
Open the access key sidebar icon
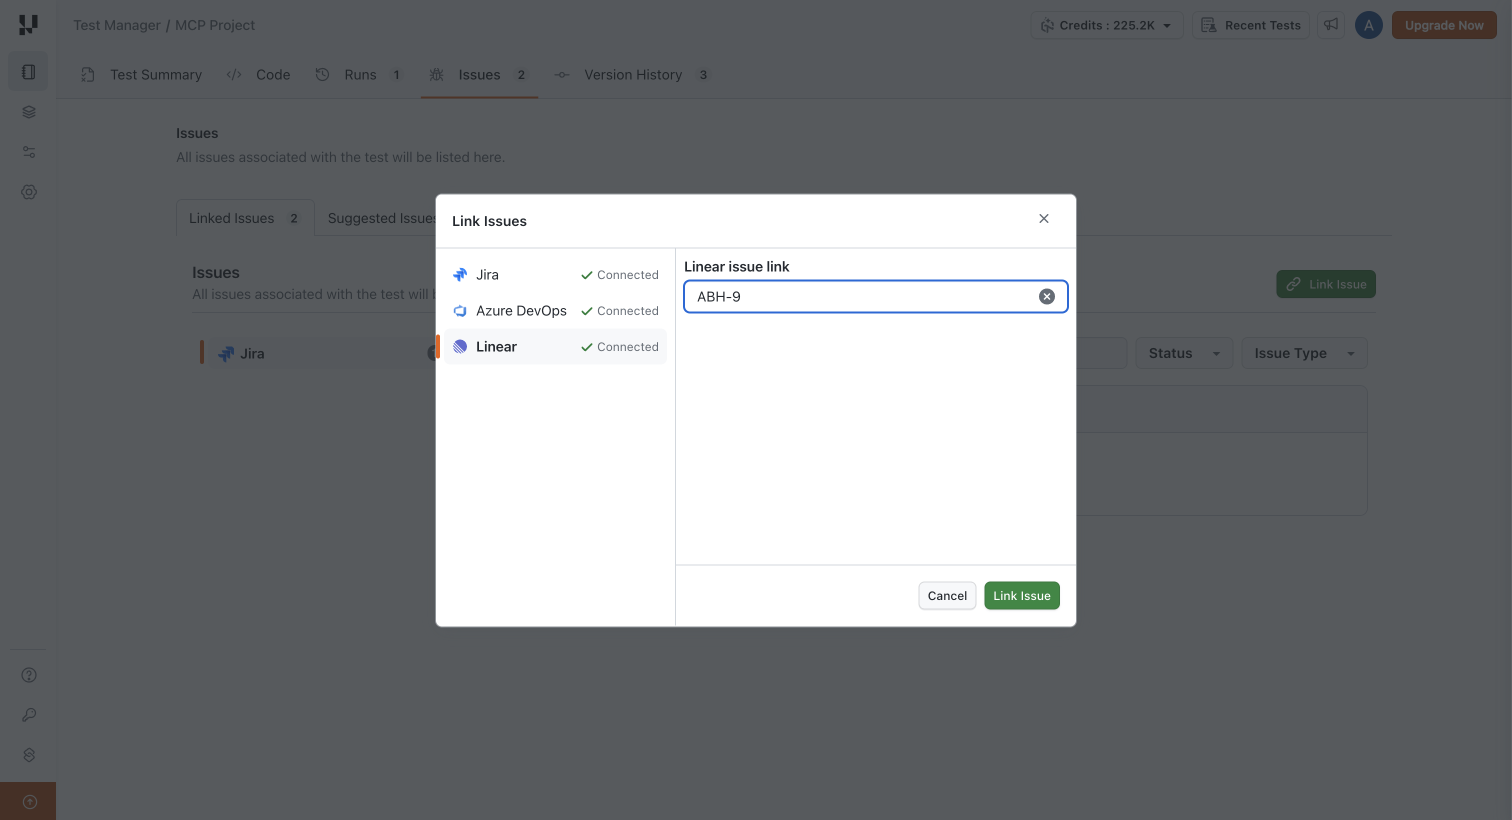29,714
